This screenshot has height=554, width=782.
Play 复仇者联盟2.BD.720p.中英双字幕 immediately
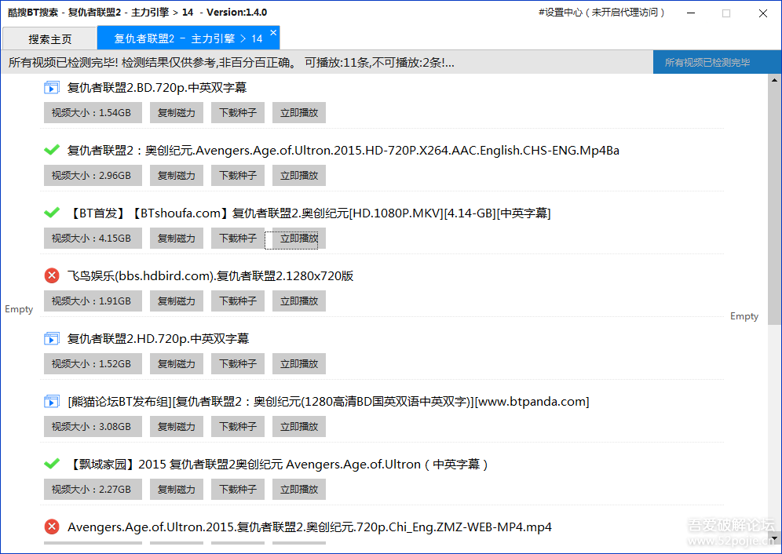299,113
